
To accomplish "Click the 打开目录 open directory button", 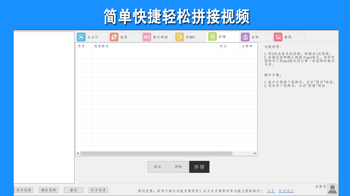I will [98, 190].
